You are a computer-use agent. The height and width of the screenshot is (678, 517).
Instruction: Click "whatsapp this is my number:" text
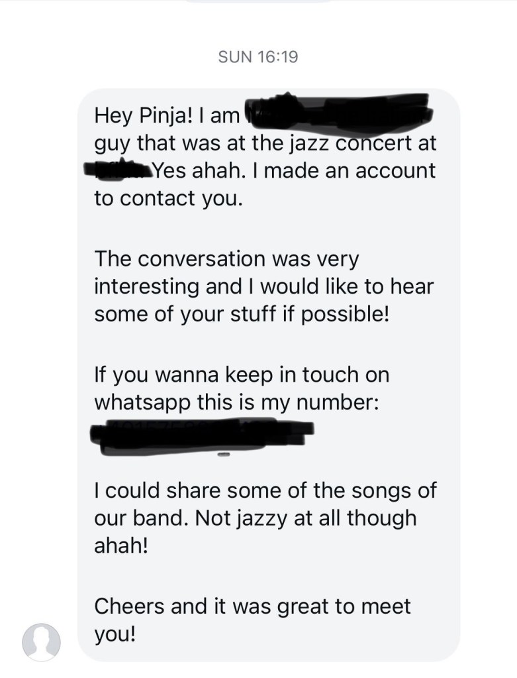tap(236, 403)
